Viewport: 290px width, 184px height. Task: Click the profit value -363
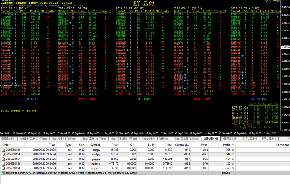pos(227,168)
